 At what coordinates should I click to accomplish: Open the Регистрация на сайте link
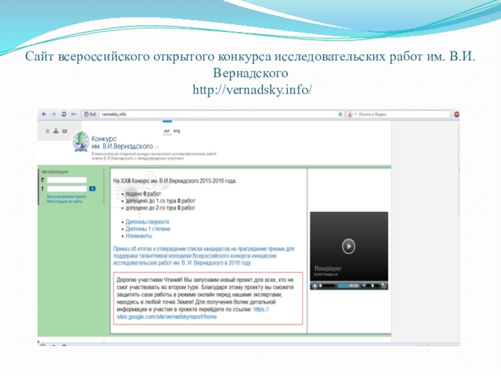65,201
